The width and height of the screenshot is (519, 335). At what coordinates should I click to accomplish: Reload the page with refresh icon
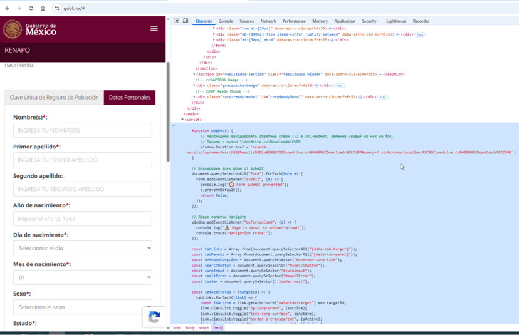31,8
